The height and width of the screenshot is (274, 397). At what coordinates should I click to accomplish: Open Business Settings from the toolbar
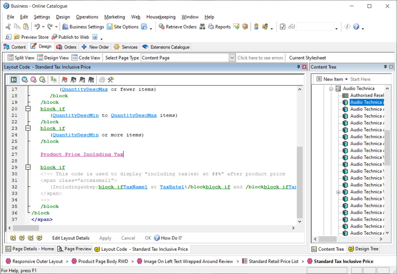pyautogui.click(x=83, y=27)
